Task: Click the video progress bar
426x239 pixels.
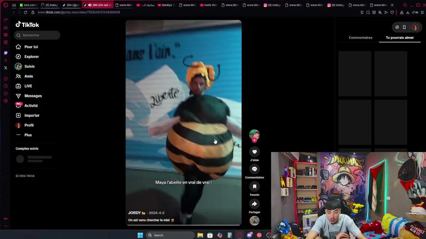Action: pyautogui.click(x=183, y=225)
